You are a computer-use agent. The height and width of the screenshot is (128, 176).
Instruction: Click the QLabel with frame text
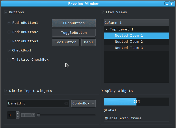coord(123,118)
